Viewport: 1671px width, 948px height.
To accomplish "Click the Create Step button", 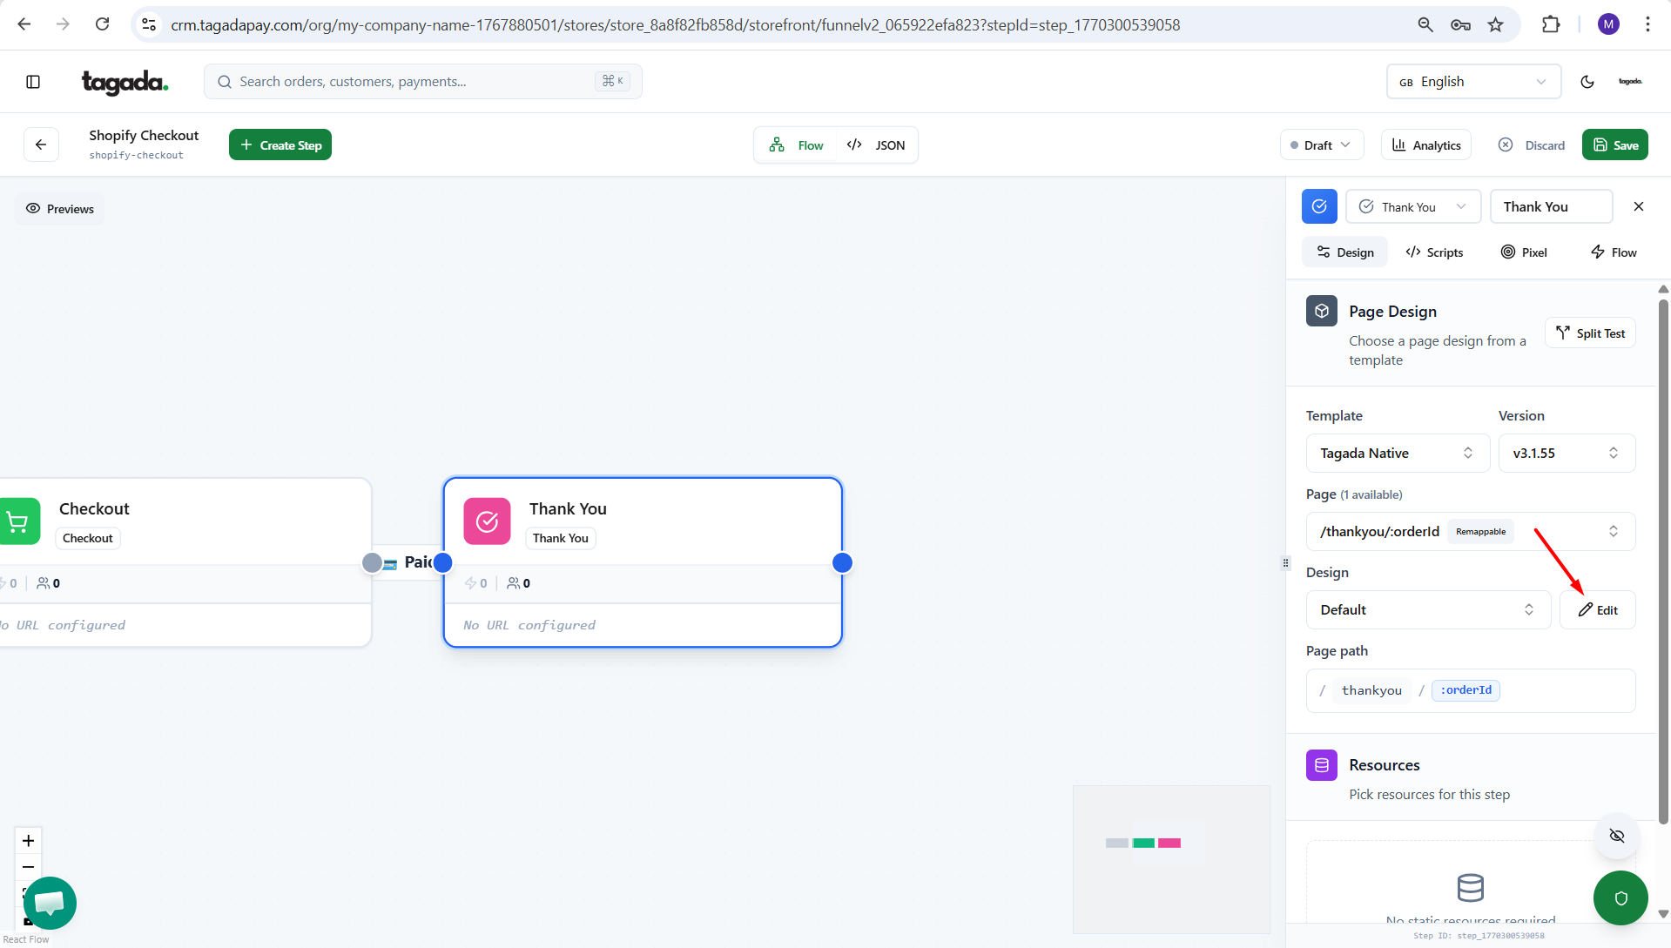I will click(x=280, y=145).
